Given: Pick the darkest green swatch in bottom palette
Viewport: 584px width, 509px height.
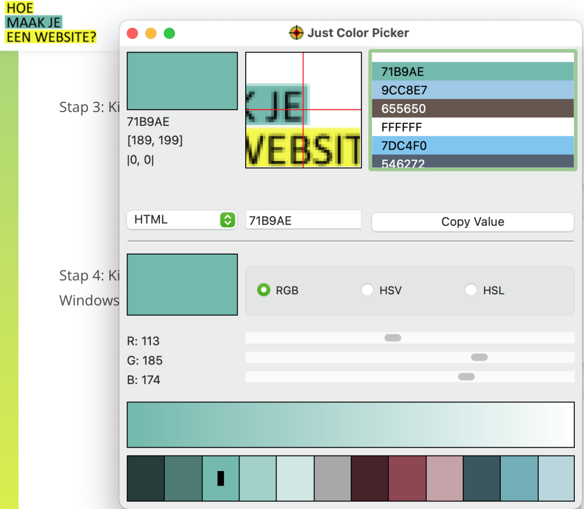Looking at the screenshot, I should pos(146,478).
